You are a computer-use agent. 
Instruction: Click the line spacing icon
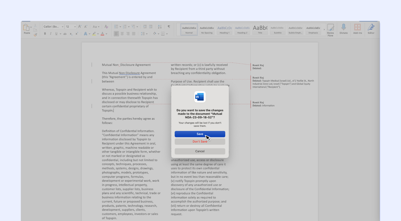142,34
